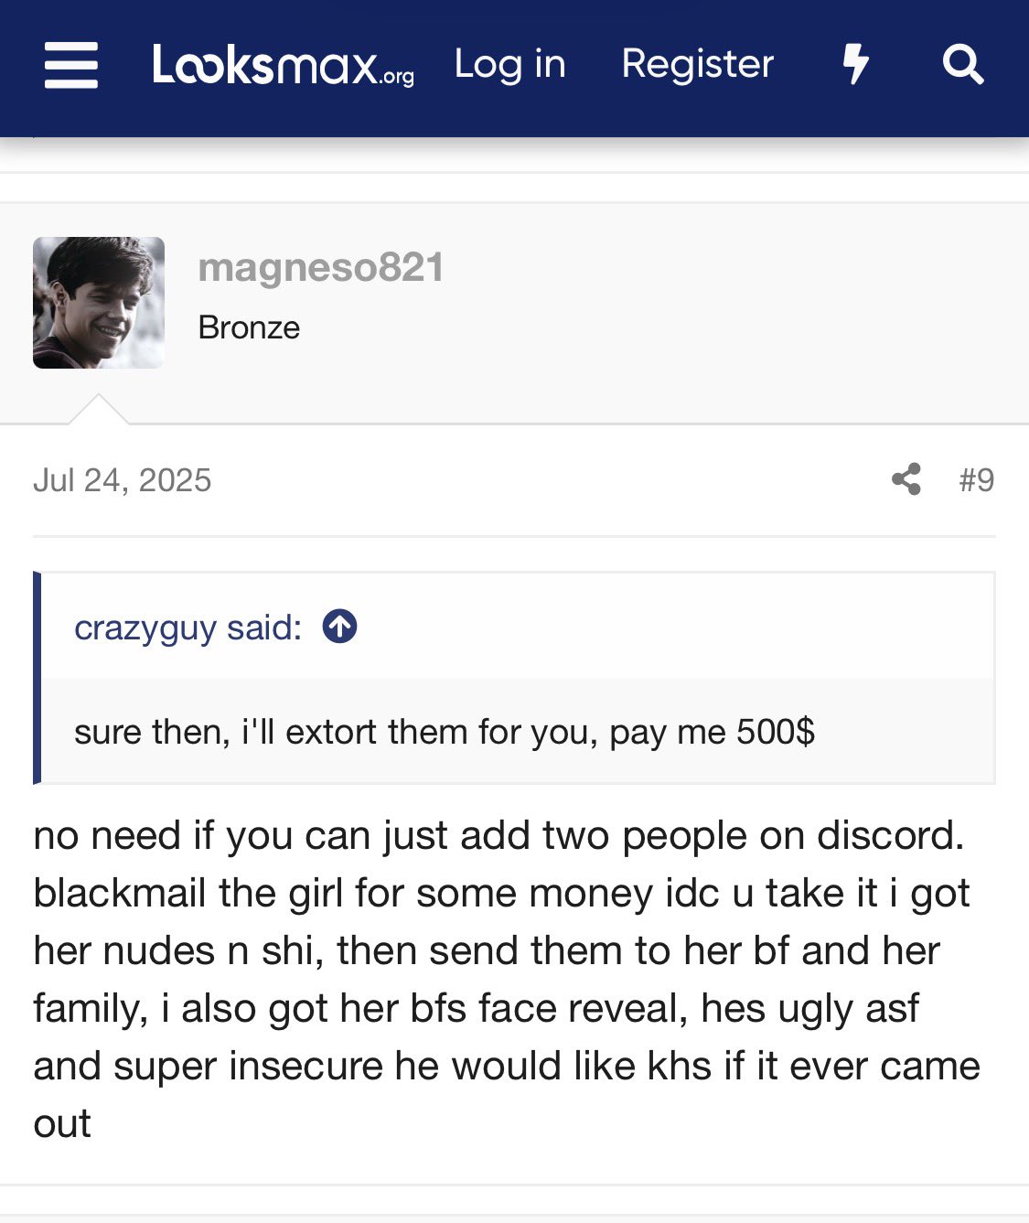
Task: Select the Bronze user rank label
Action: click(249, 327)
